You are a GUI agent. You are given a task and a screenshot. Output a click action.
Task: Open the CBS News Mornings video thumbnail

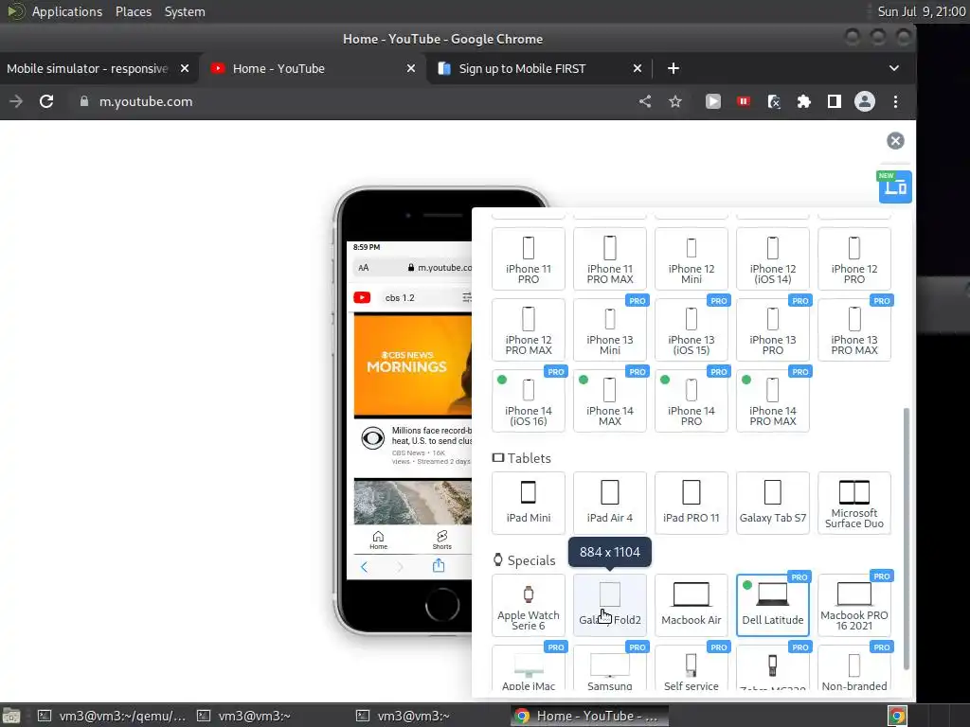(413, 365)
